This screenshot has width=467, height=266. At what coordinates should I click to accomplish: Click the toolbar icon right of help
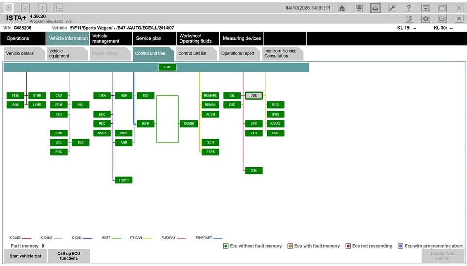pos(425,8)
